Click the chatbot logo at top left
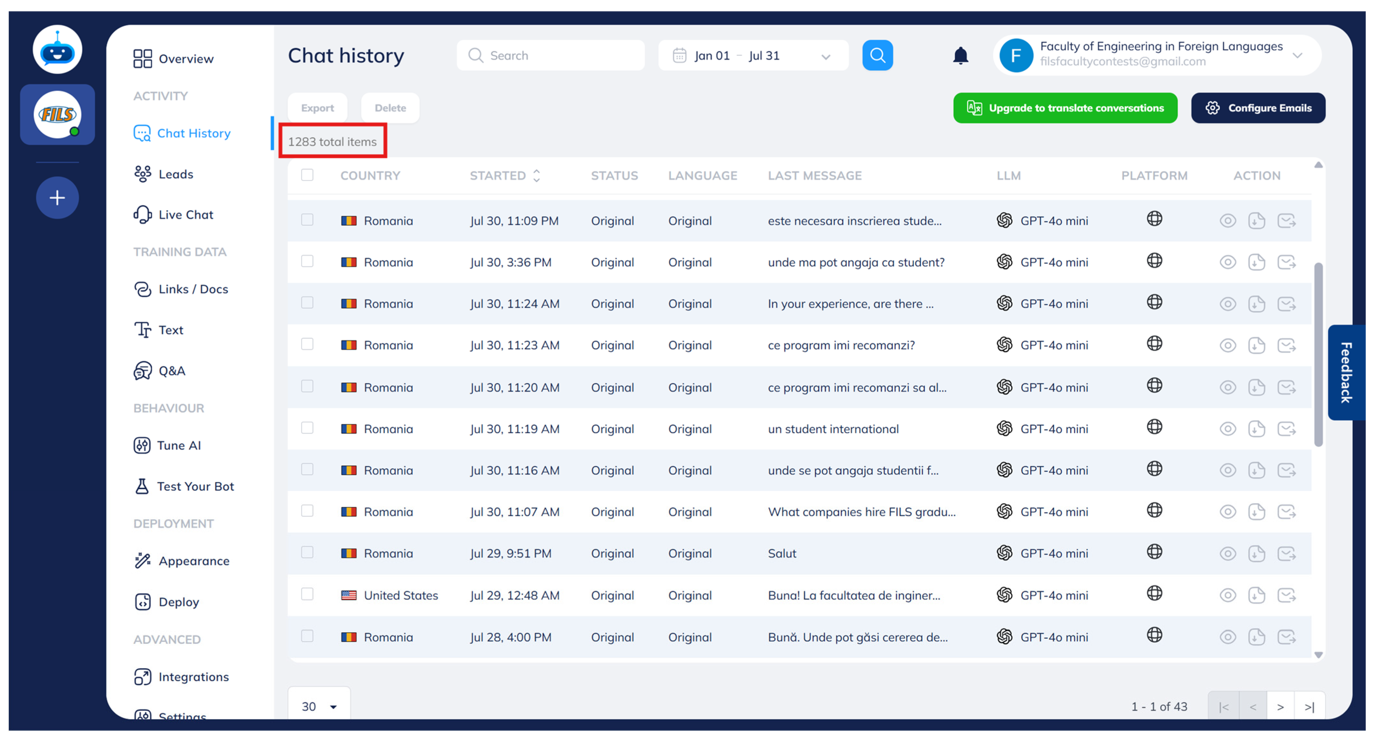The height and width of the screenshot is (739, 1374). pos(57,49)
